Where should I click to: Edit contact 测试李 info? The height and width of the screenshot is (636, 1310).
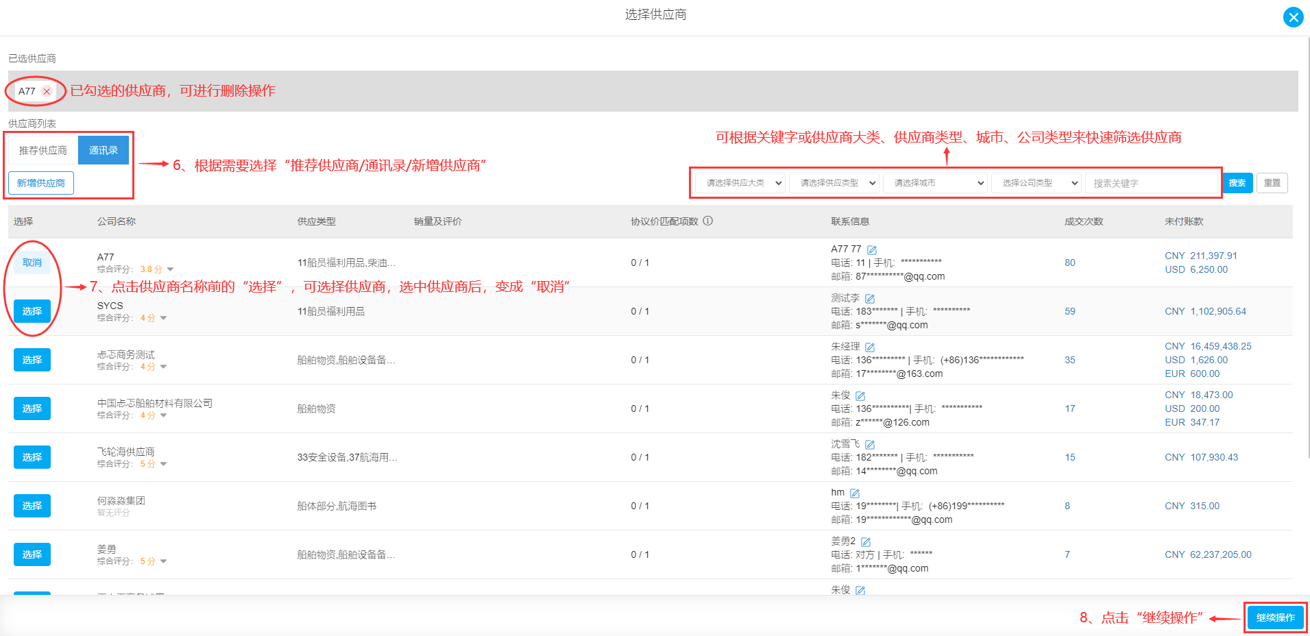click(870, 299)
